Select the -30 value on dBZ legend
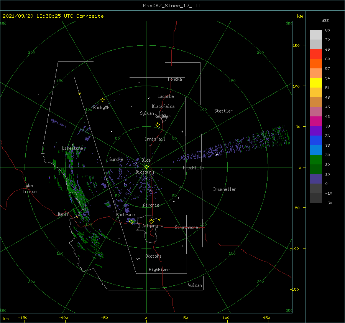The width and height of the screenshot is (345, 323). 329,203
